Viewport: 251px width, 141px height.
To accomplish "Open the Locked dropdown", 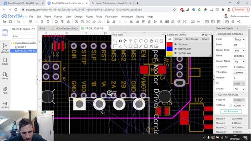I will (x=239, y=89).
